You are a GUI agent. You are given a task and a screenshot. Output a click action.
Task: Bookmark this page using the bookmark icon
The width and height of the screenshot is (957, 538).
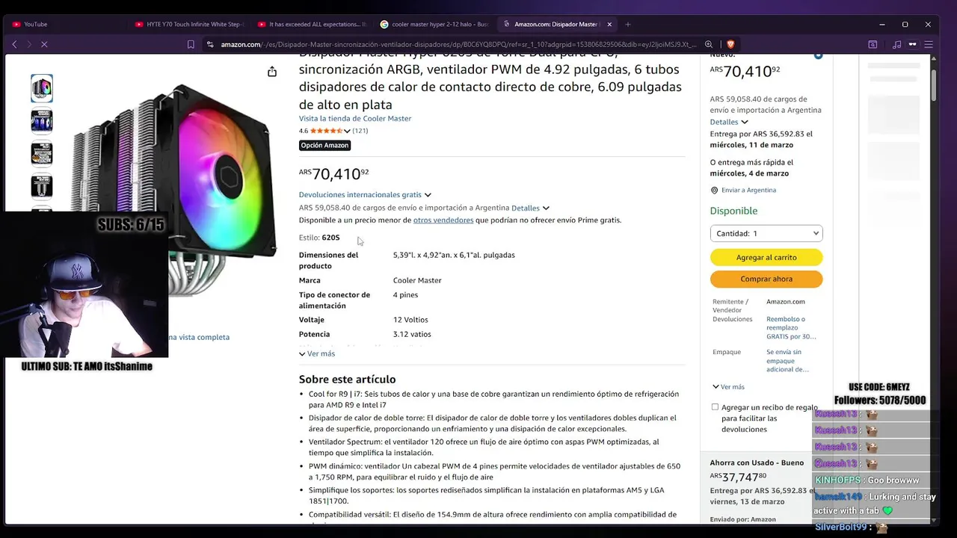pos(191,45)
